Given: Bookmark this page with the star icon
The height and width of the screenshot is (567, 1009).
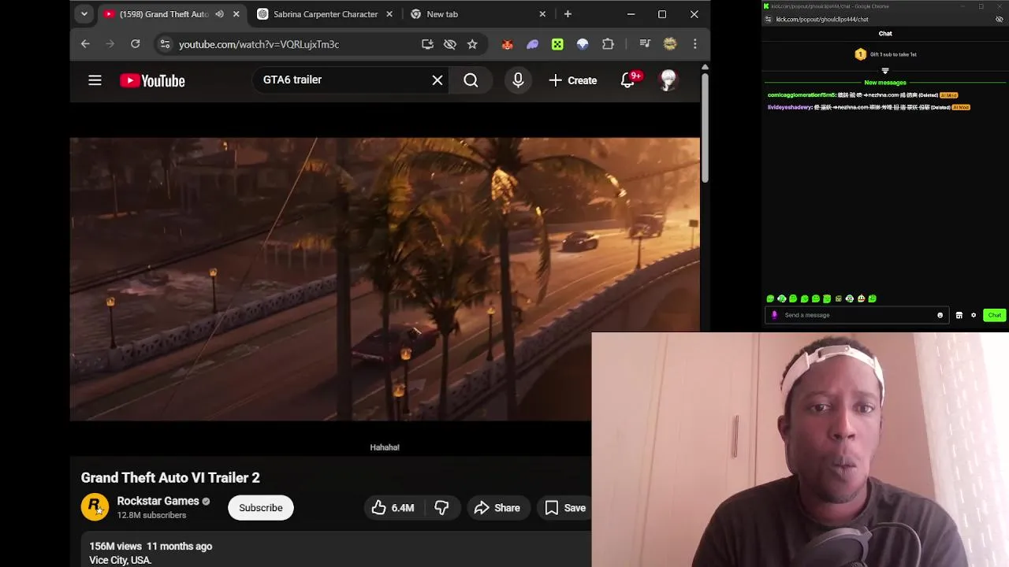Looking at the screenshot, I should click(472, 44).
